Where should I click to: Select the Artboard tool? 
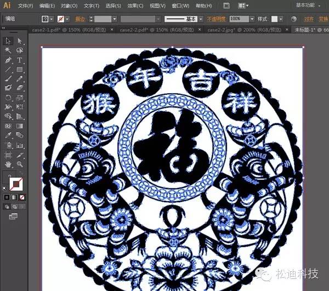click(8, 155)
